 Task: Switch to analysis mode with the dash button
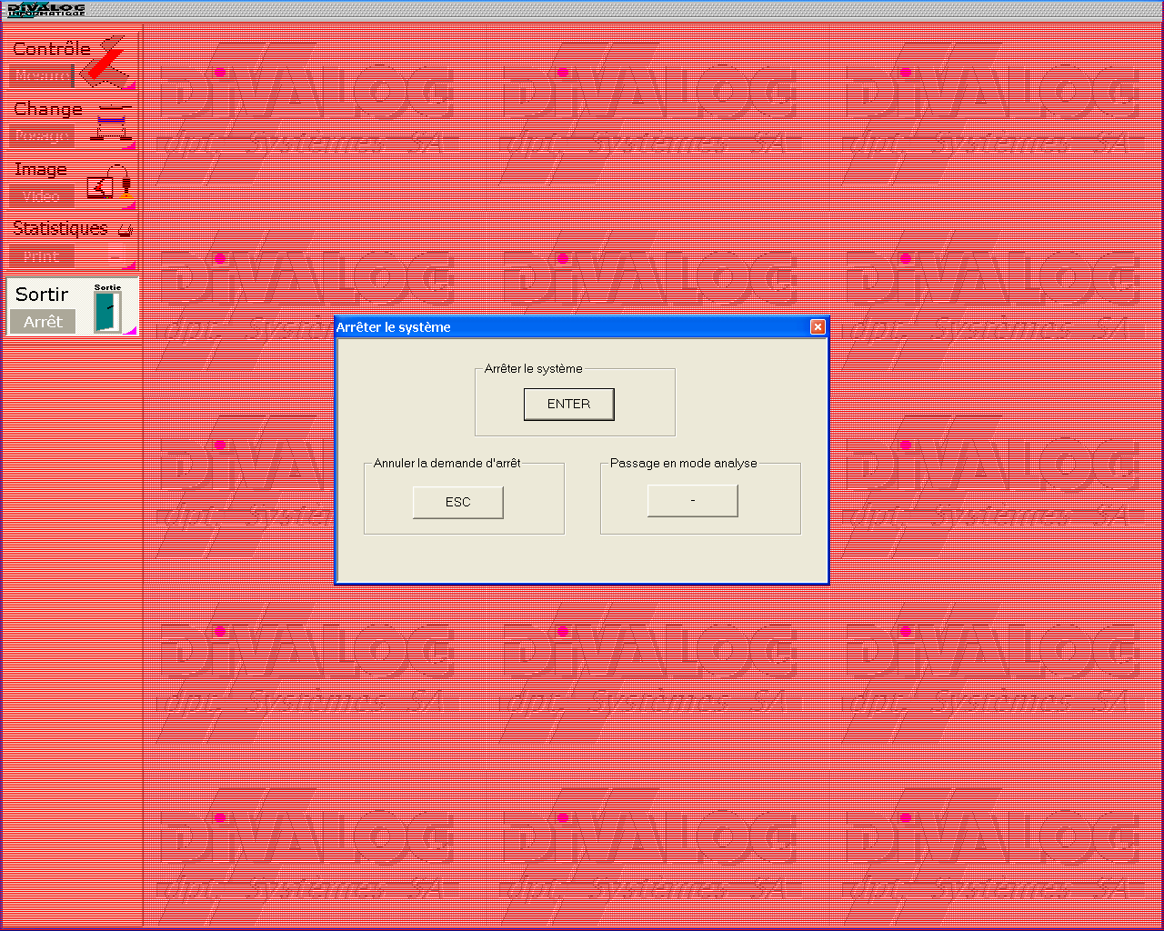(693, 500)
